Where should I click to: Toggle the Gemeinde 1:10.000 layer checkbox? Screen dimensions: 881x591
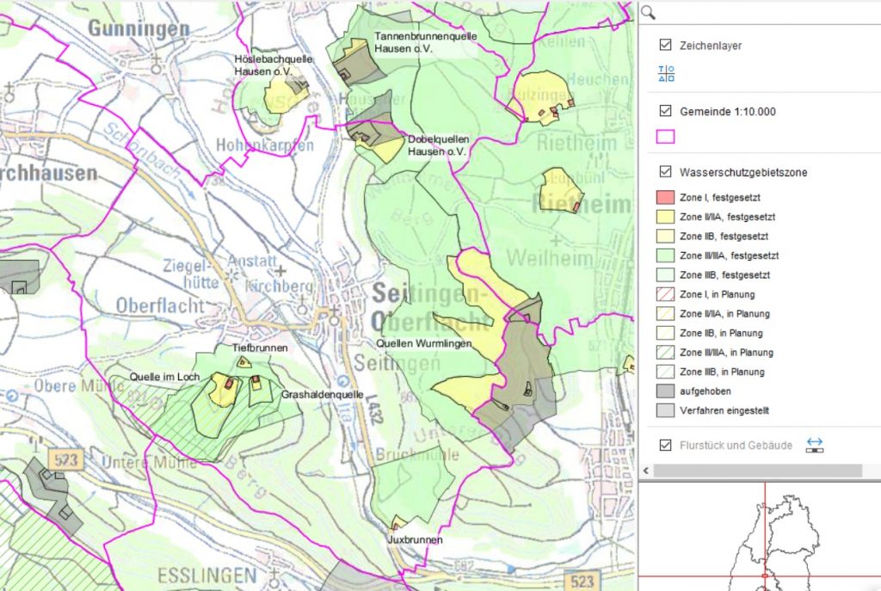(665, 111)
